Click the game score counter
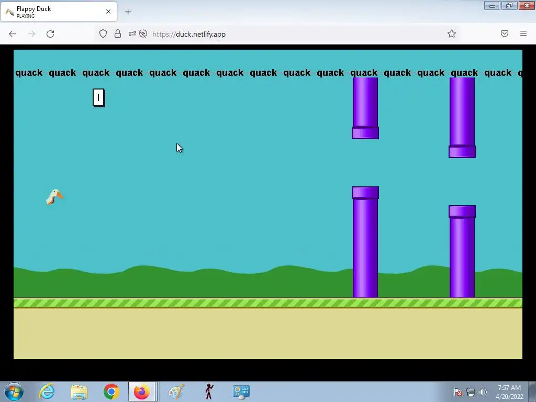 (x=99, y=98)
